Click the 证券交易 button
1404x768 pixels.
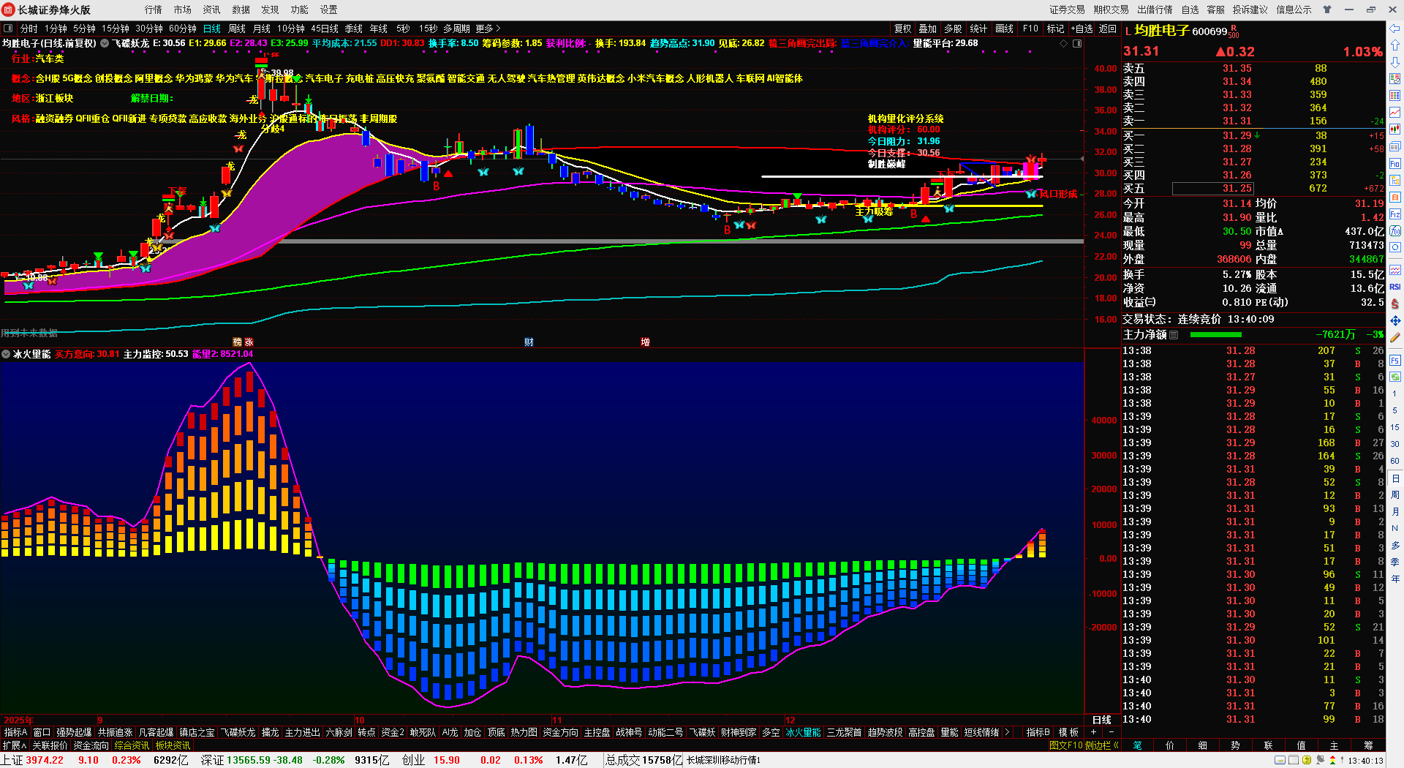click(1068, 10)
